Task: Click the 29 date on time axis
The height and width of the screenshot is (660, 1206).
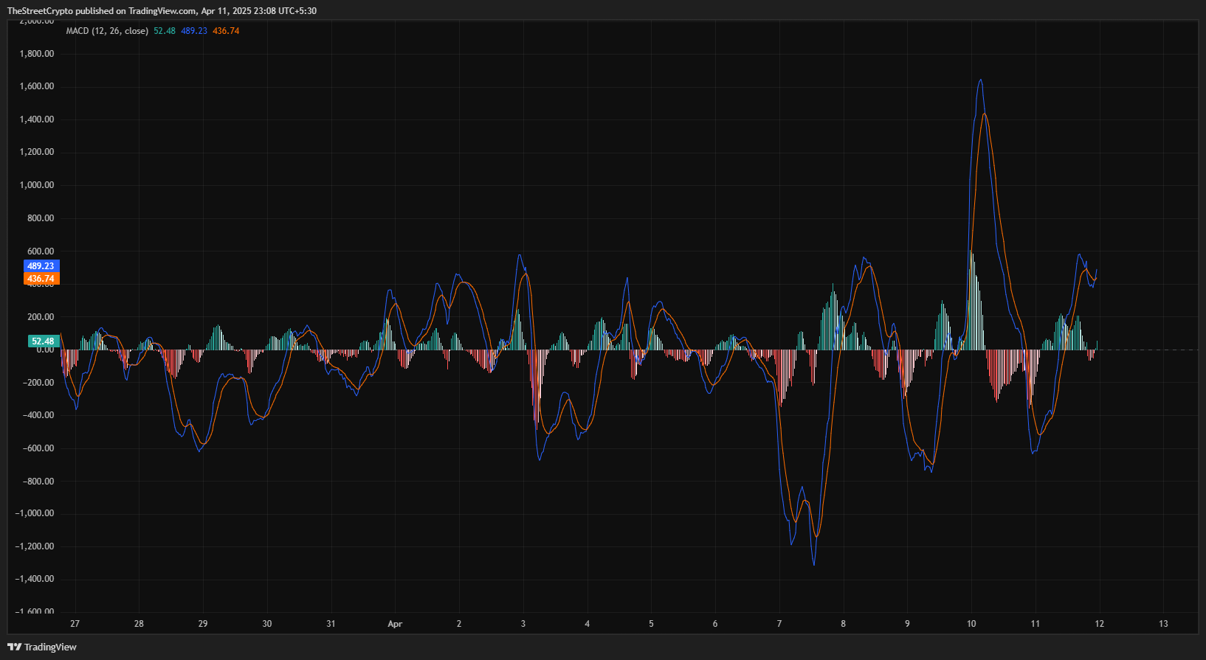Action: 203,624
